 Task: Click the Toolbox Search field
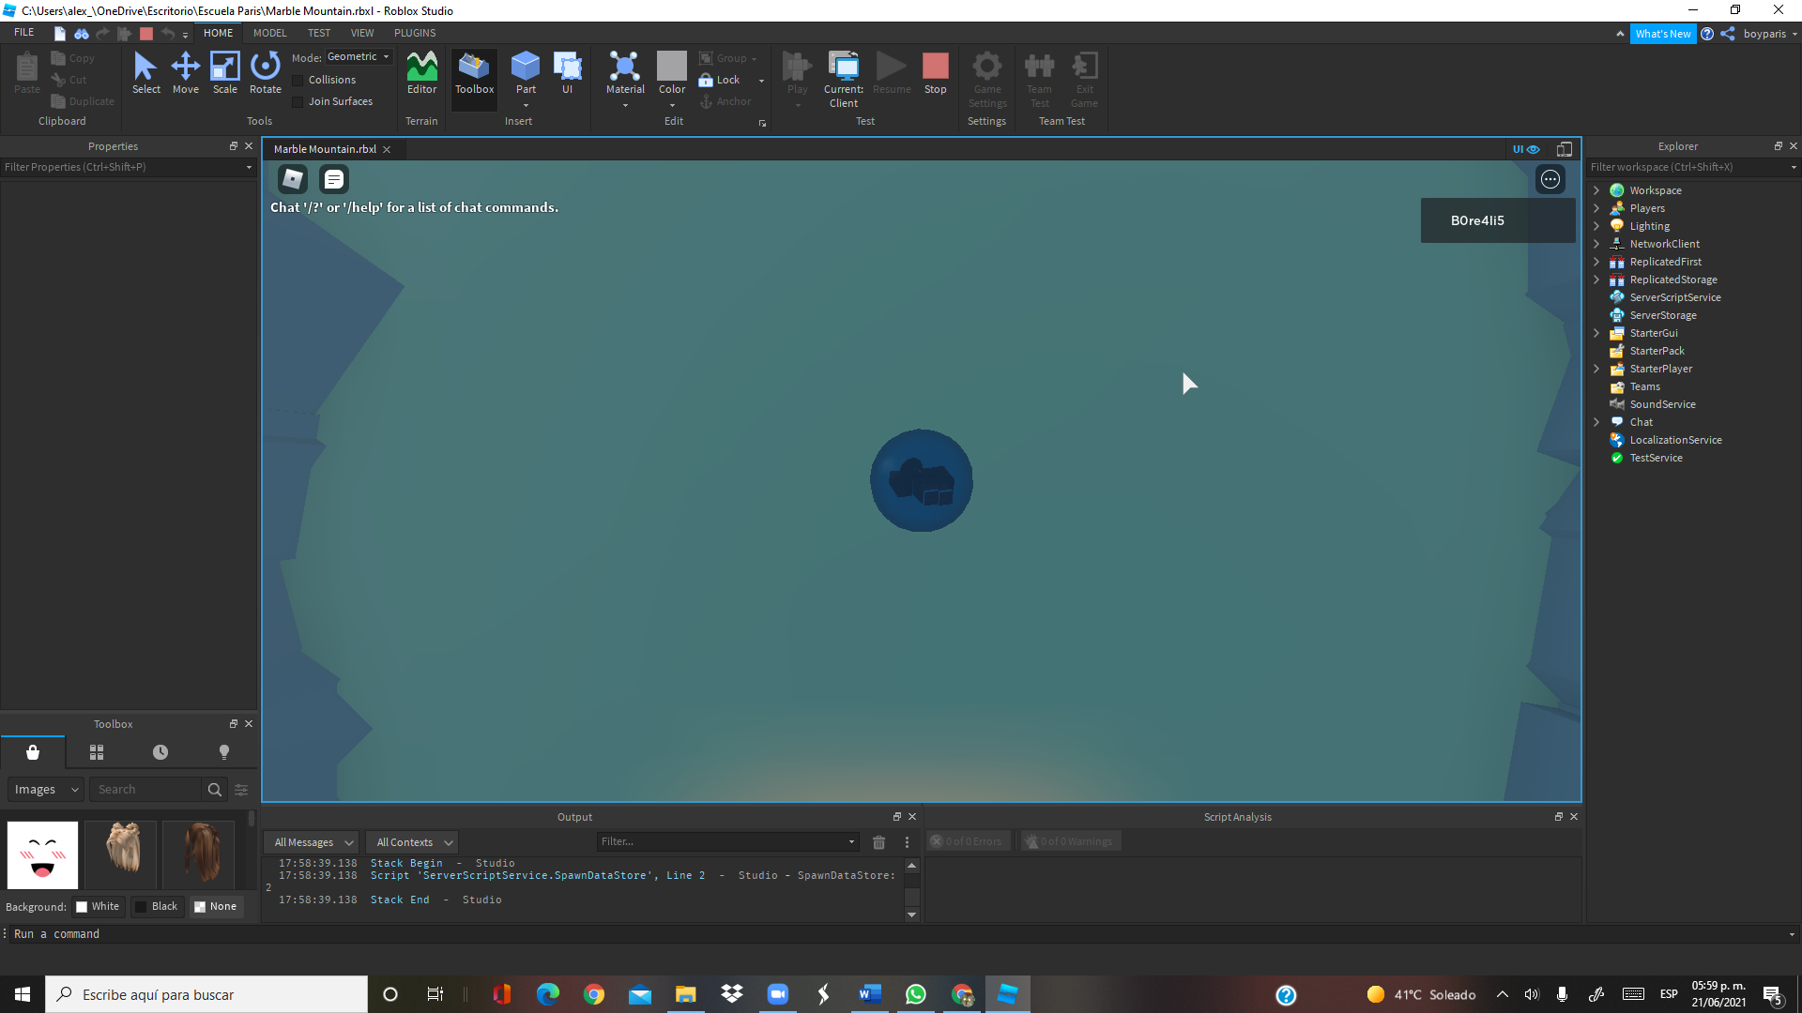click(x=146, y=790)
